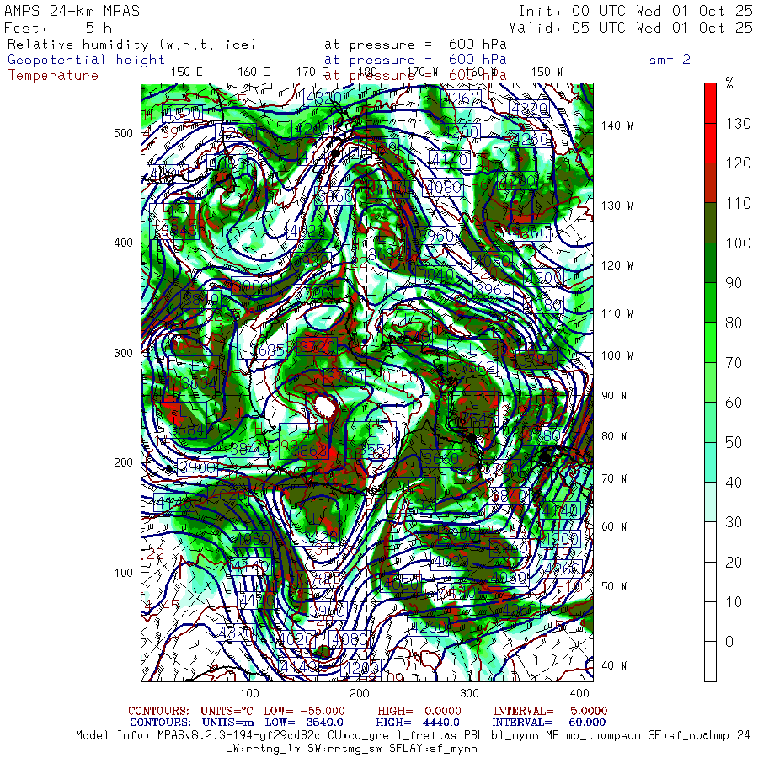The image size is (758, 758).
Task: Click the bright green segment between 70 and 80
Action: (x=710, y=342)
